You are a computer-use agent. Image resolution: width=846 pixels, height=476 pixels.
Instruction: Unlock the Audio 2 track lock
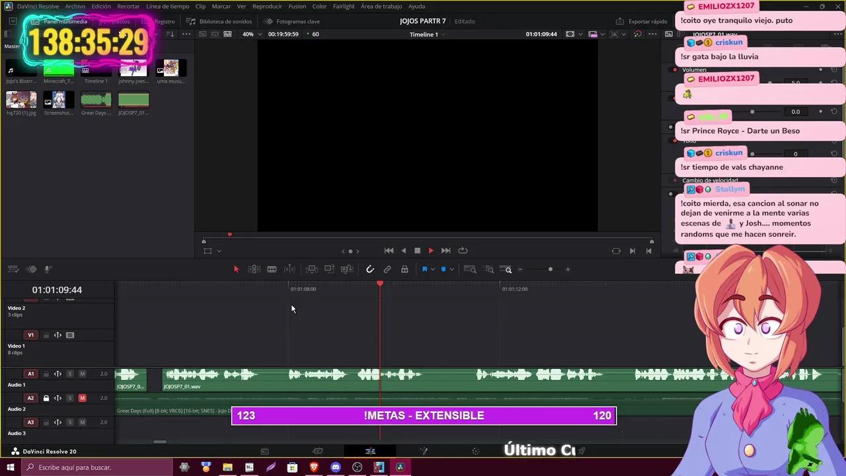[46, 398]
